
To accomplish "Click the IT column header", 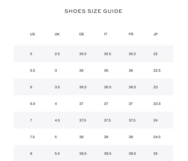I will point(106,34).
